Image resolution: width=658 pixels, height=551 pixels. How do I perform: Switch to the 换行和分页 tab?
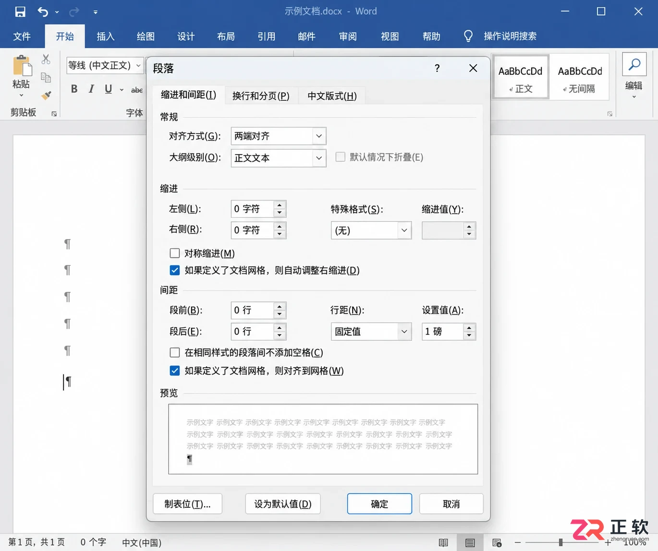pyautogui.click(x=261, y=96)
